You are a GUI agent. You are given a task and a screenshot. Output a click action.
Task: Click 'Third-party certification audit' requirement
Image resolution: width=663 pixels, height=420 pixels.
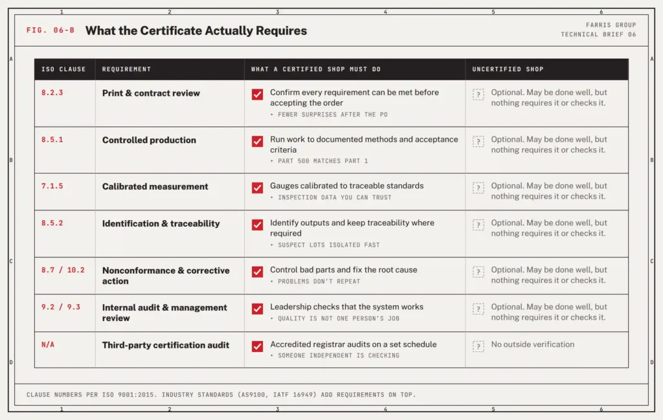pyautogui.click(x=165, y=345)
